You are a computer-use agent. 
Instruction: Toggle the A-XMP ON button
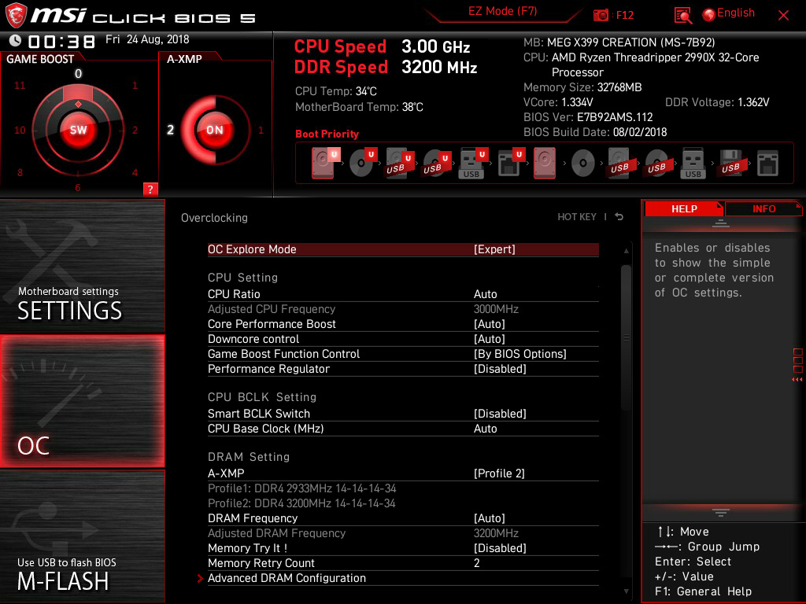214,131
